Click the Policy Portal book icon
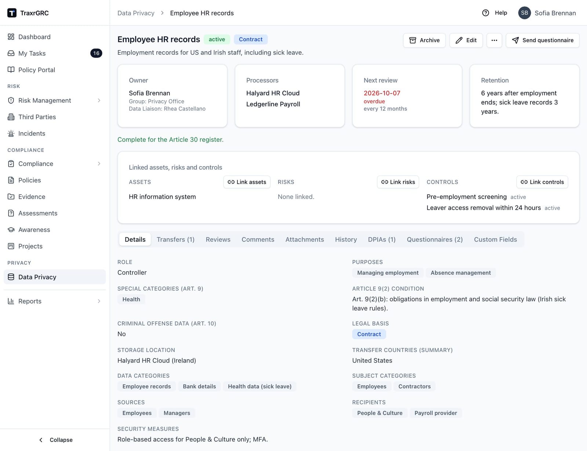This screenshot has height=451, width=587. [11, 70]
